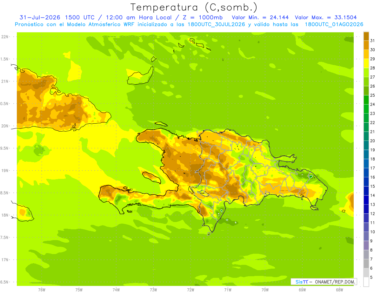Click the "19N" latitude label

click(5, 171)
